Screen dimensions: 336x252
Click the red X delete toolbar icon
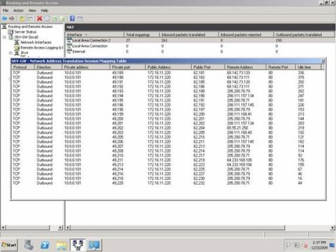point(40,18)
